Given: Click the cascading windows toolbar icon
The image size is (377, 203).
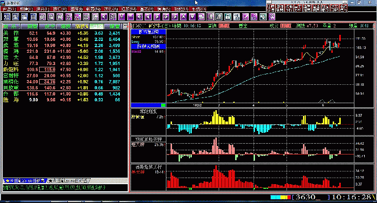Looking at the screenshot, I should pos(201,17).
